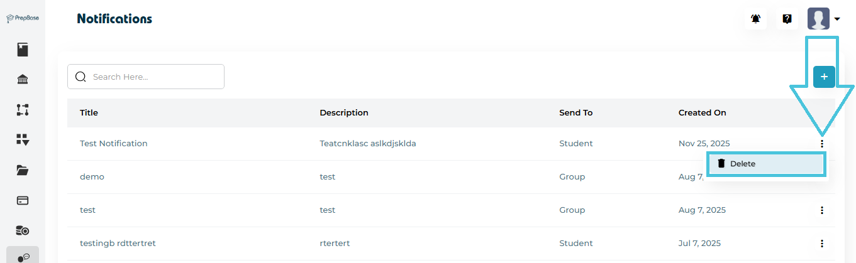Open the notification bell in header
856x263 pixels.
(x=755, y=19)
